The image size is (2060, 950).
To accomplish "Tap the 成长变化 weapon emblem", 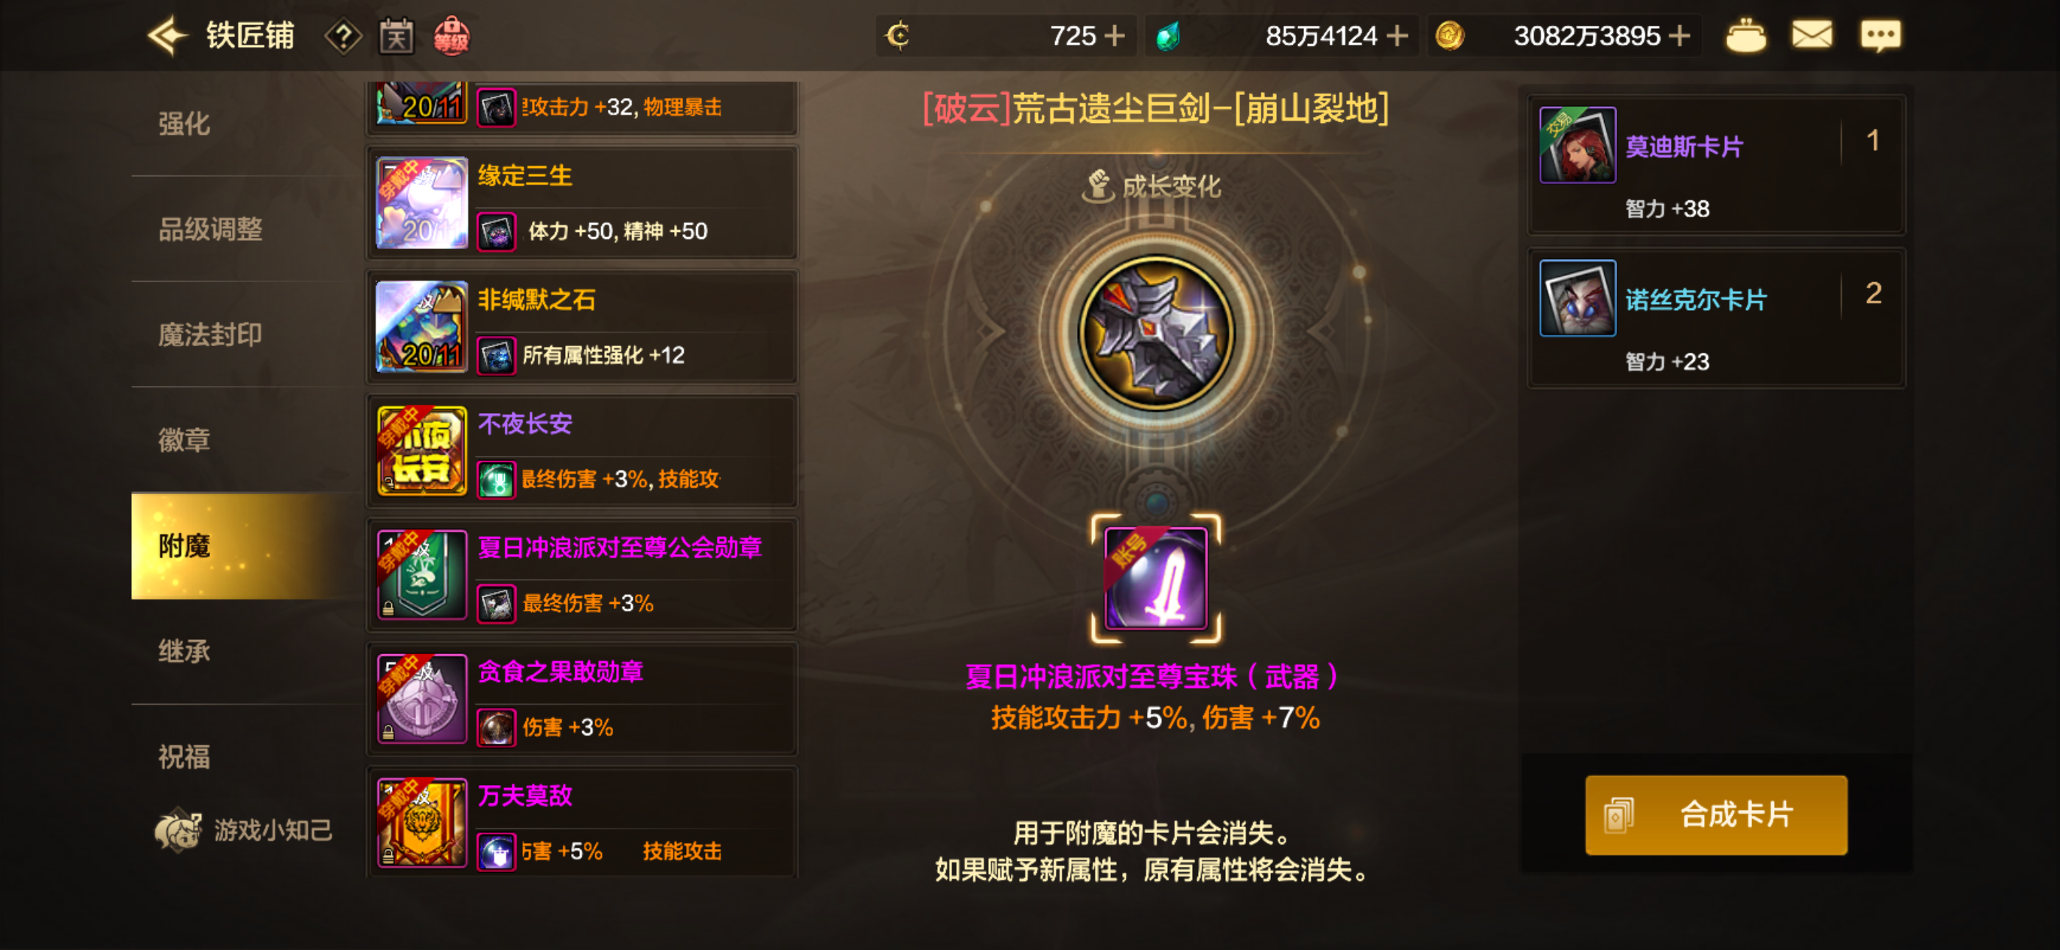I will click(1155, 332).
